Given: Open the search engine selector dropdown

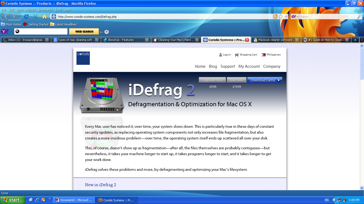Looking at the screenshot, I should click(295, 16).
